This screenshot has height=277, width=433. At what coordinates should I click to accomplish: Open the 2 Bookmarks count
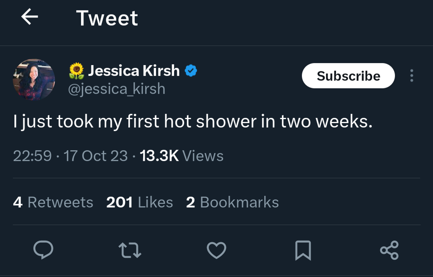pos(233,202)
